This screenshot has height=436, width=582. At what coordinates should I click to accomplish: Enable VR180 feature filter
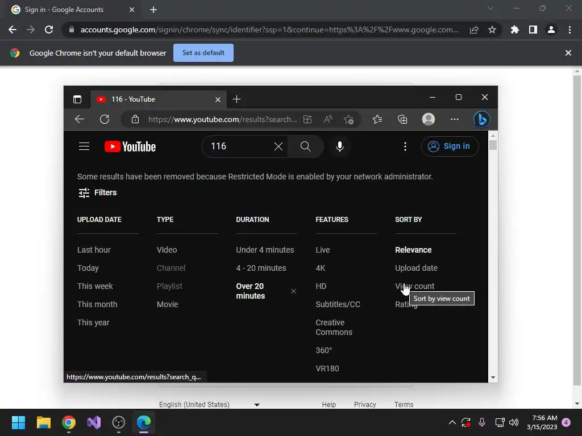[x=327, y=368]
